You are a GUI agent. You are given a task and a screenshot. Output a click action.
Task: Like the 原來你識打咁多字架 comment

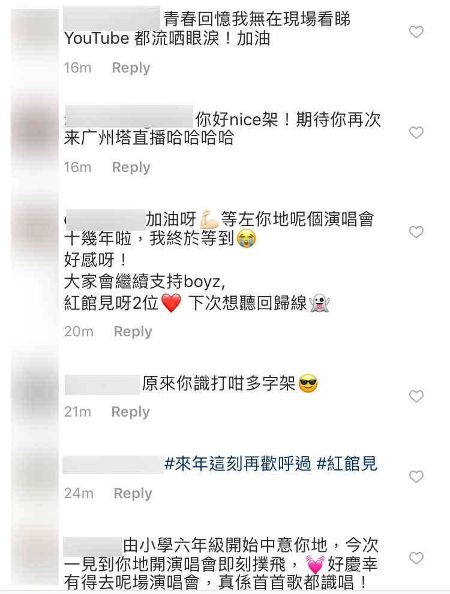[416, 396]
